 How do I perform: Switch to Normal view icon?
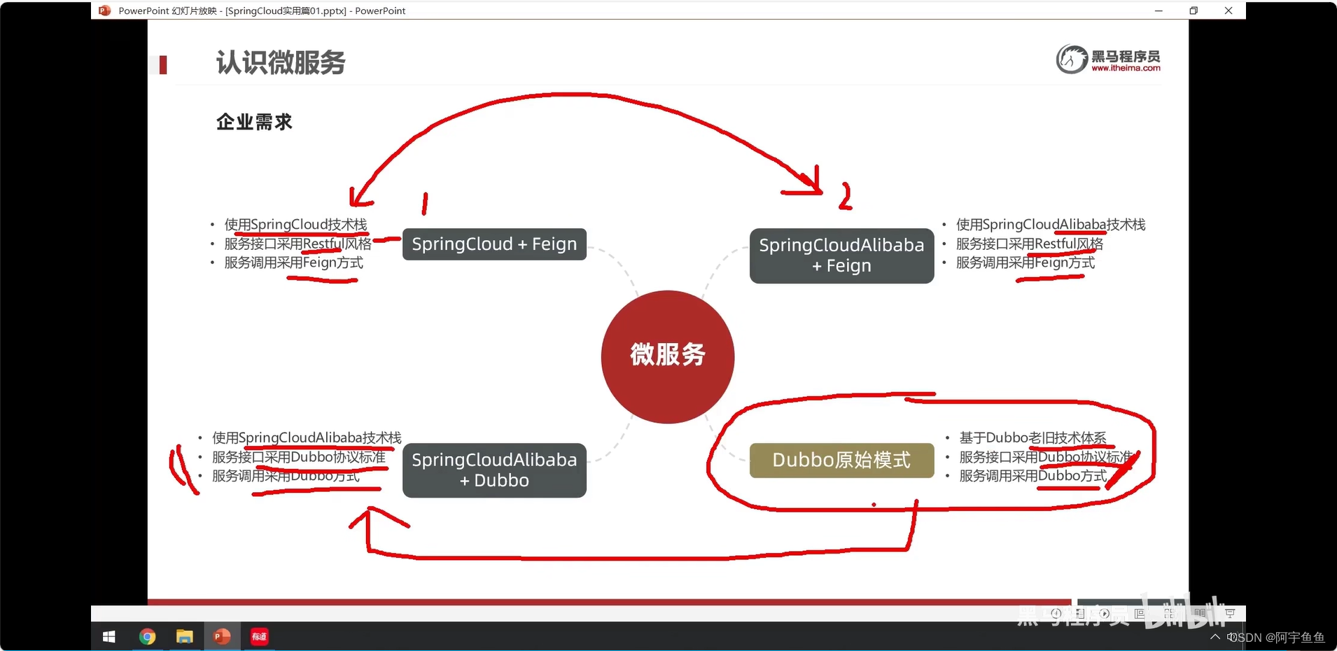coord(1140,614)
